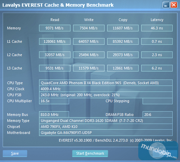Click the Copy column header
This screenshot has width=180, height=162.
[x=123, y=20]
